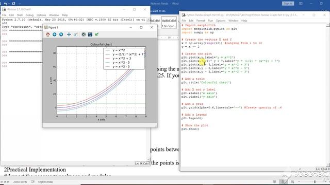This screenshot has height=185, width=330.
Task: Click the Home reset view icon in Figure 1
Action: coord(48,34)
